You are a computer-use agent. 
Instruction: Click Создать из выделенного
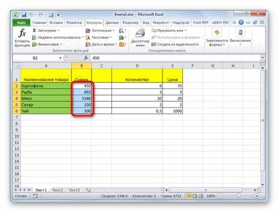175,45
